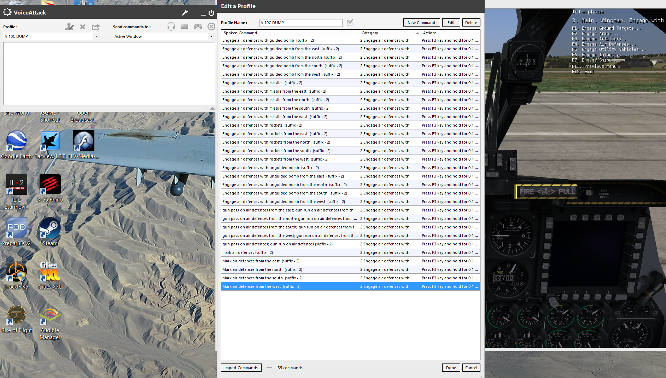
Task: Expand the A-10C DUMP profile dropdown
Action: pos(96,36)
